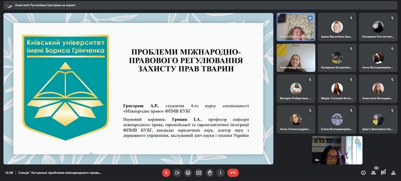Click the present screen icon

pos(199,172)
